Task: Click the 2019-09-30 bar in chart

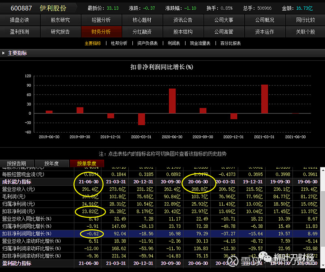Action: tap(80, 110)
